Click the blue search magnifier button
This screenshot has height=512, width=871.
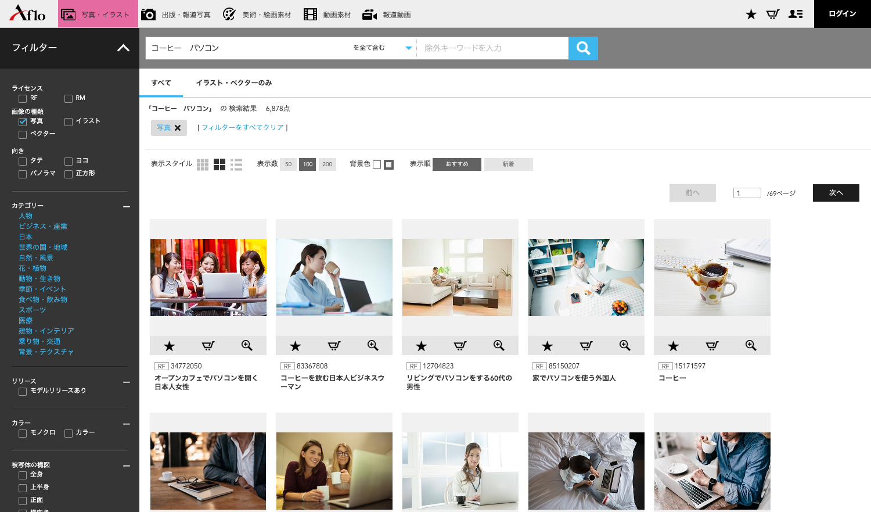[x=583, y=48]
